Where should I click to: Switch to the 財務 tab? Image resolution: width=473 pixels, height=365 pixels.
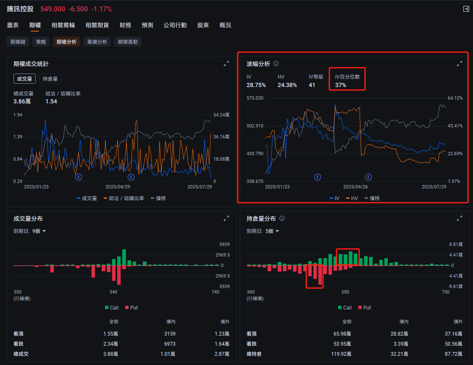point(126,25)
